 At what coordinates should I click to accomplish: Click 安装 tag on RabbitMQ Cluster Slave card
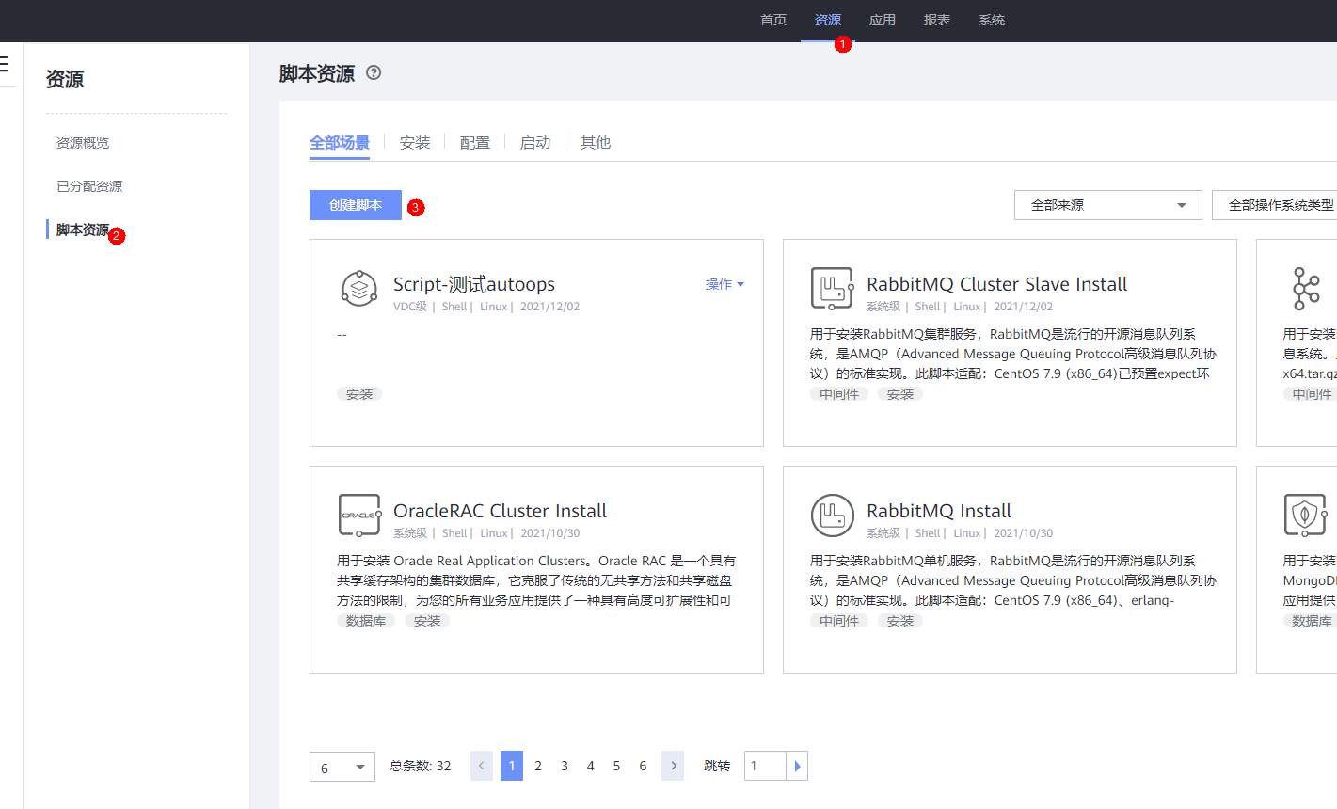point(900,394)
